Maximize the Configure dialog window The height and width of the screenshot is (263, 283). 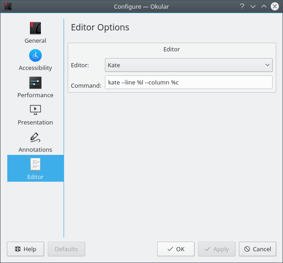pos(263,6)
